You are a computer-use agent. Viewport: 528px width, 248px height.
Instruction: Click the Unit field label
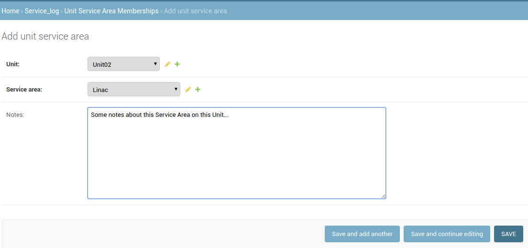[13, 64]
